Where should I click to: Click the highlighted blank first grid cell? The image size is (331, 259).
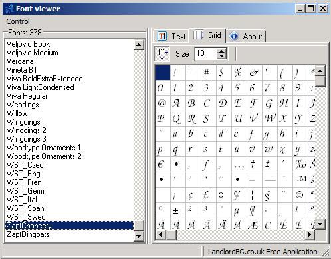click(163, 73)
